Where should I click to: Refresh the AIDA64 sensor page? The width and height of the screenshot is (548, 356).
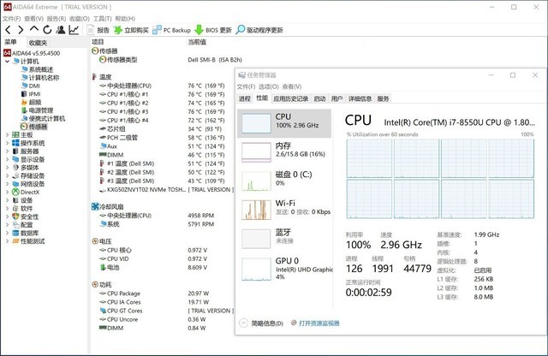[47, 30]
